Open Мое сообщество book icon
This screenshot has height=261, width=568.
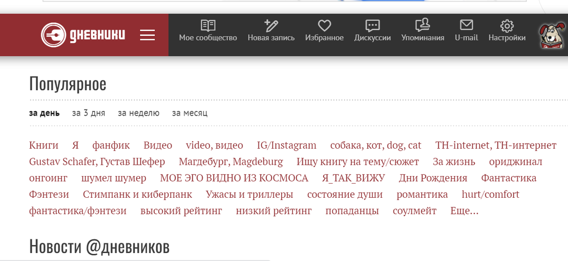click(208, 25)
